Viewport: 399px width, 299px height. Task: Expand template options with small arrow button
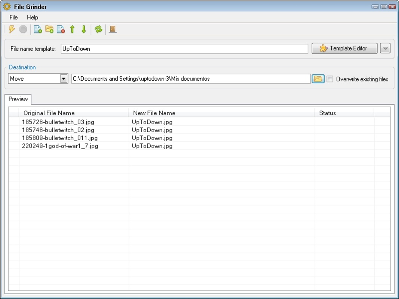coord(386,48)
